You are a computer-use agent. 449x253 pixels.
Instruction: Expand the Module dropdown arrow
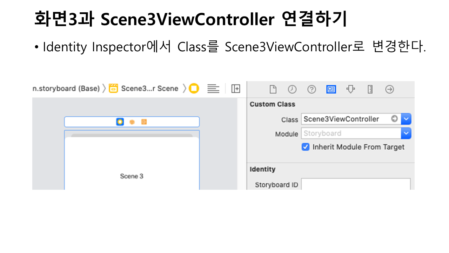(406, 134)
